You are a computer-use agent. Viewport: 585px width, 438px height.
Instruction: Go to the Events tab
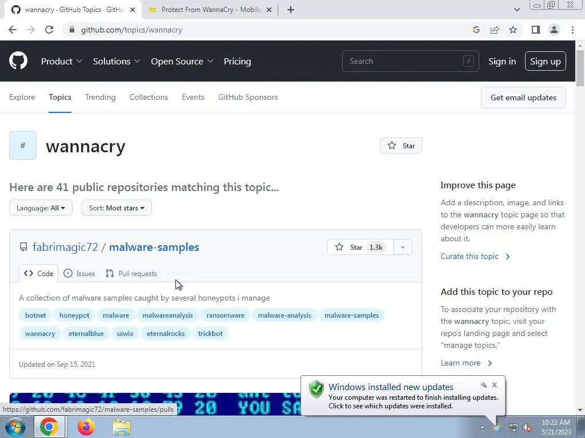click(x=193, y=97)
